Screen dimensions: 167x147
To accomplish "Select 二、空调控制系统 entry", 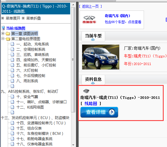I will click(31, 49).
